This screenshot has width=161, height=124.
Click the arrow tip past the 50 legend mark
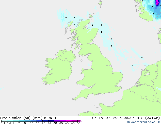click(80, 121)
